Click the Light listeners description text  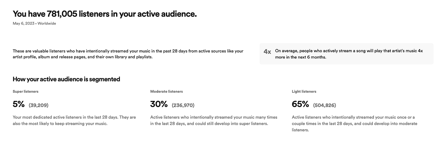355,123
